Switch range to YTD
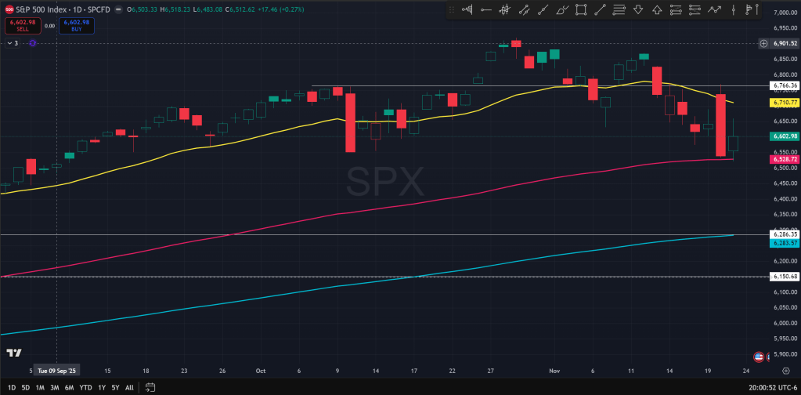 click(x=85, y=387)
